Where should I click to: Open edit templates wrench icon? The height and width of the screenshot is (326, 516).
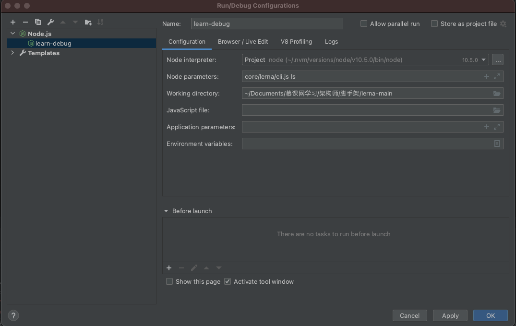(50, 22)
